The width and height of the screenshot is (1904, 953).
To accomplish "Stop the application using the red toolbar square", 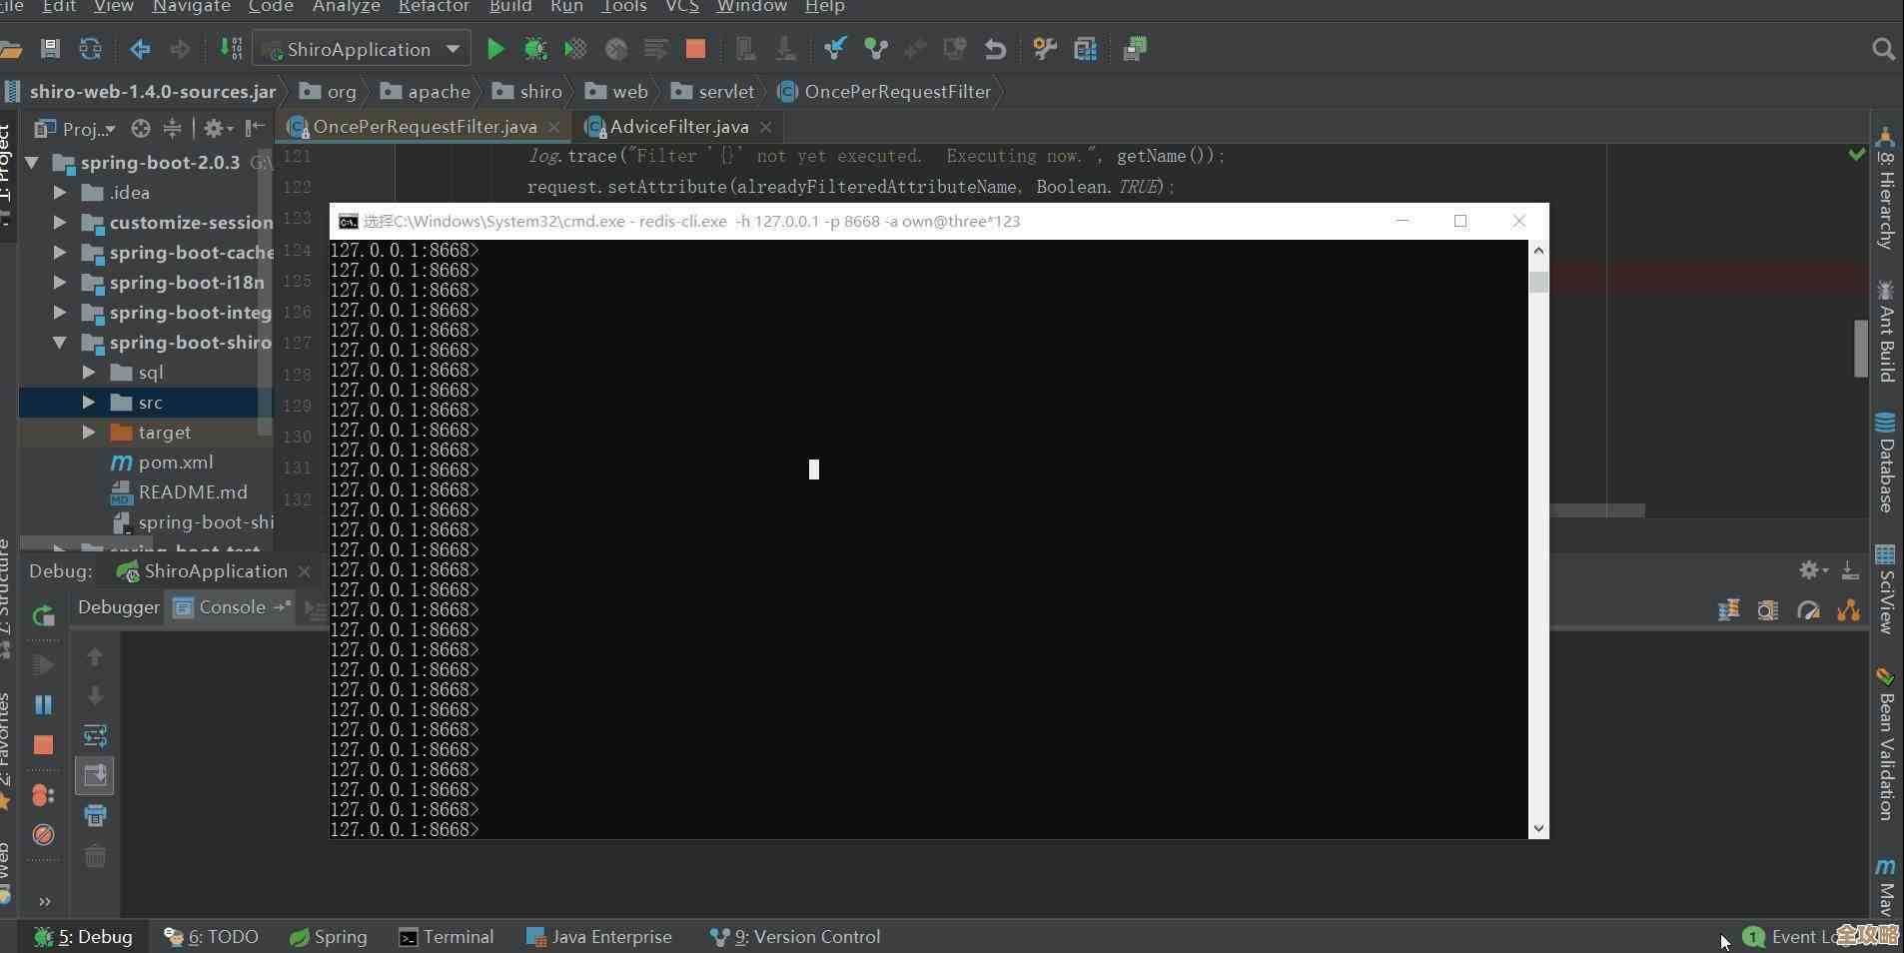I will 696,49.
